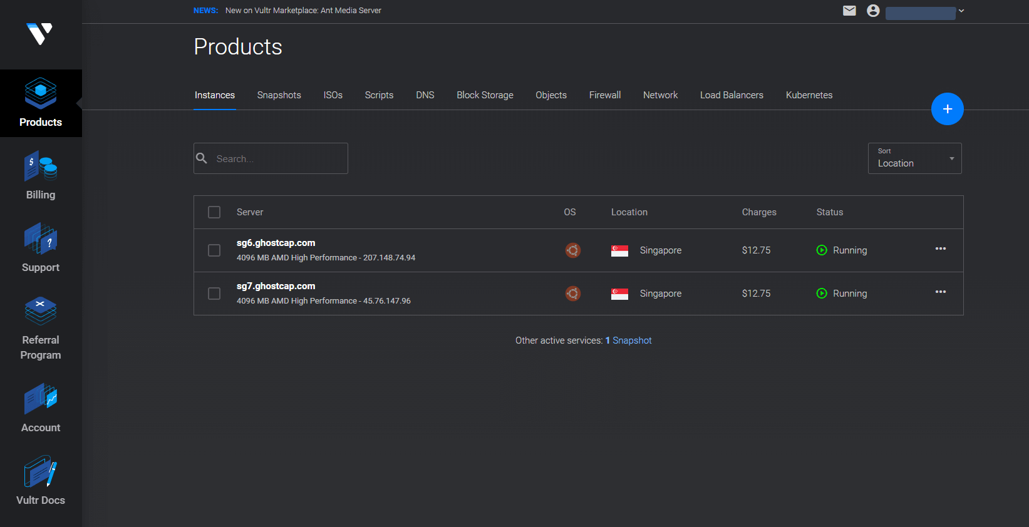The height and width of the screenshot is (527, 1029).
Task: Open Products in the sidebar
Action: click(x=41, y=103)
